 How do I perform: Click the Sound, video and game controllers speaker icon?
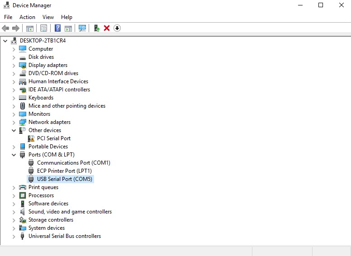pos(23,212)
